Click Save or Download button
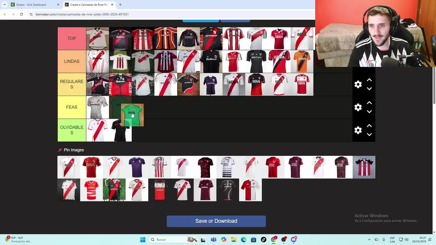The height and width of the screenshot is (245, 436). (216, 221)
